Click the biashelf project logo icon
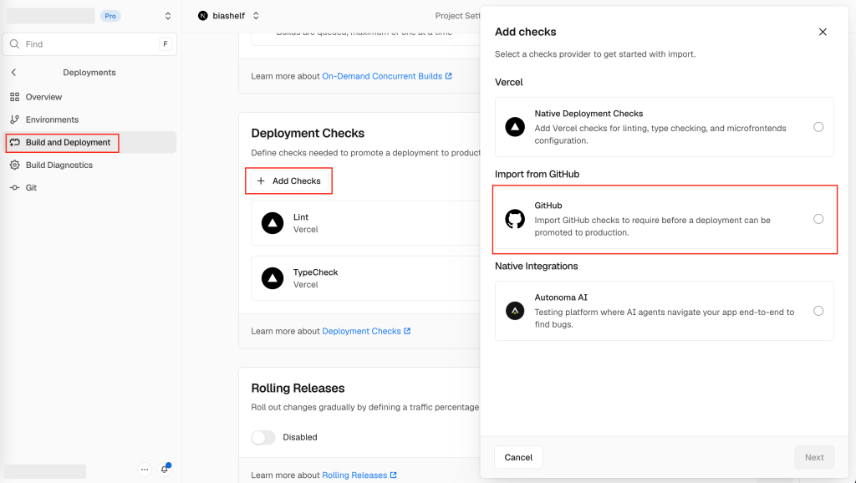Screen dimensions: 856x483 (x=203, y=16)
